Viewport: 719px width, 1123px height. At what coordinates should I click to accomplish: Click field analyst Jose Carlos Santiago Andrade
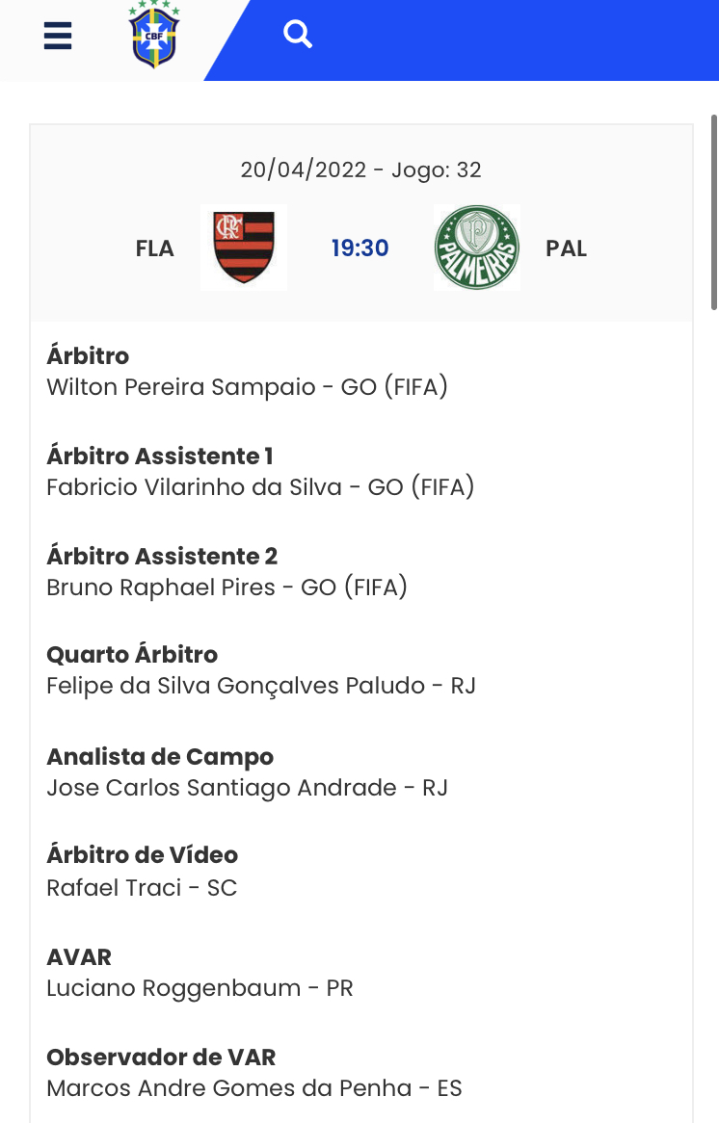click(x=247, y=788)
